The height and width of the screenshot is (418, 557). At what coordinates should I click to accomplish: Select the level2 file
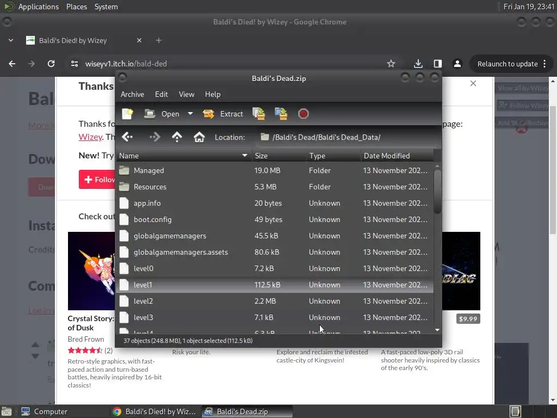pyautogui.click(x=275, y=302)
